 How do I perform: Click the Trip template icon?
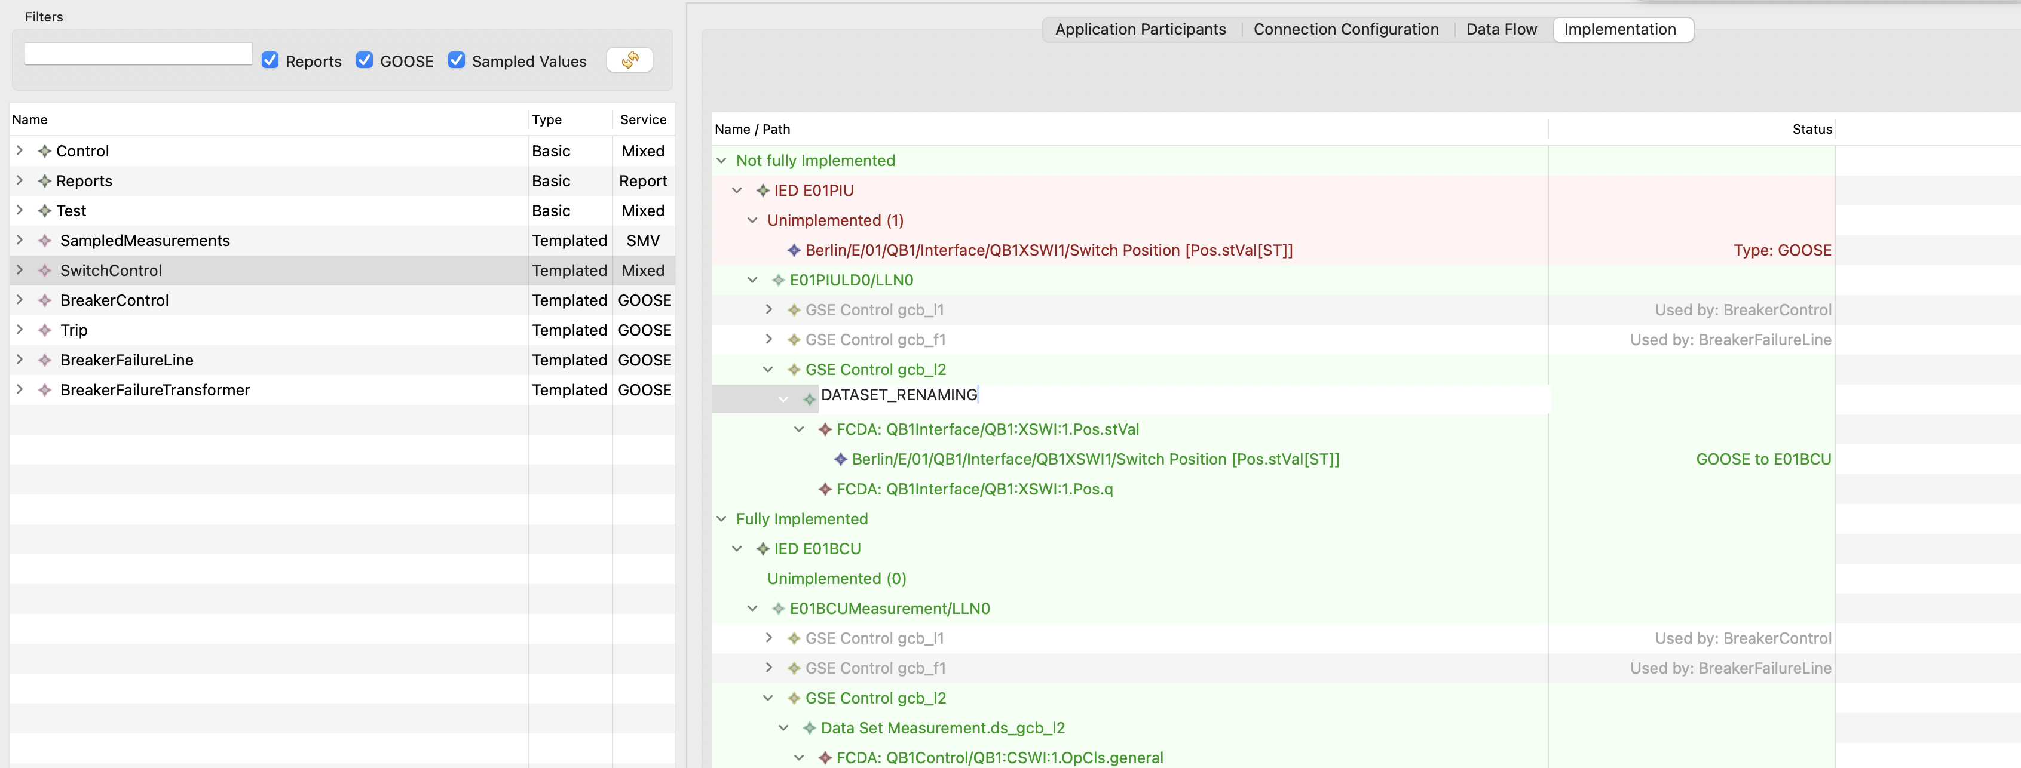45,330
